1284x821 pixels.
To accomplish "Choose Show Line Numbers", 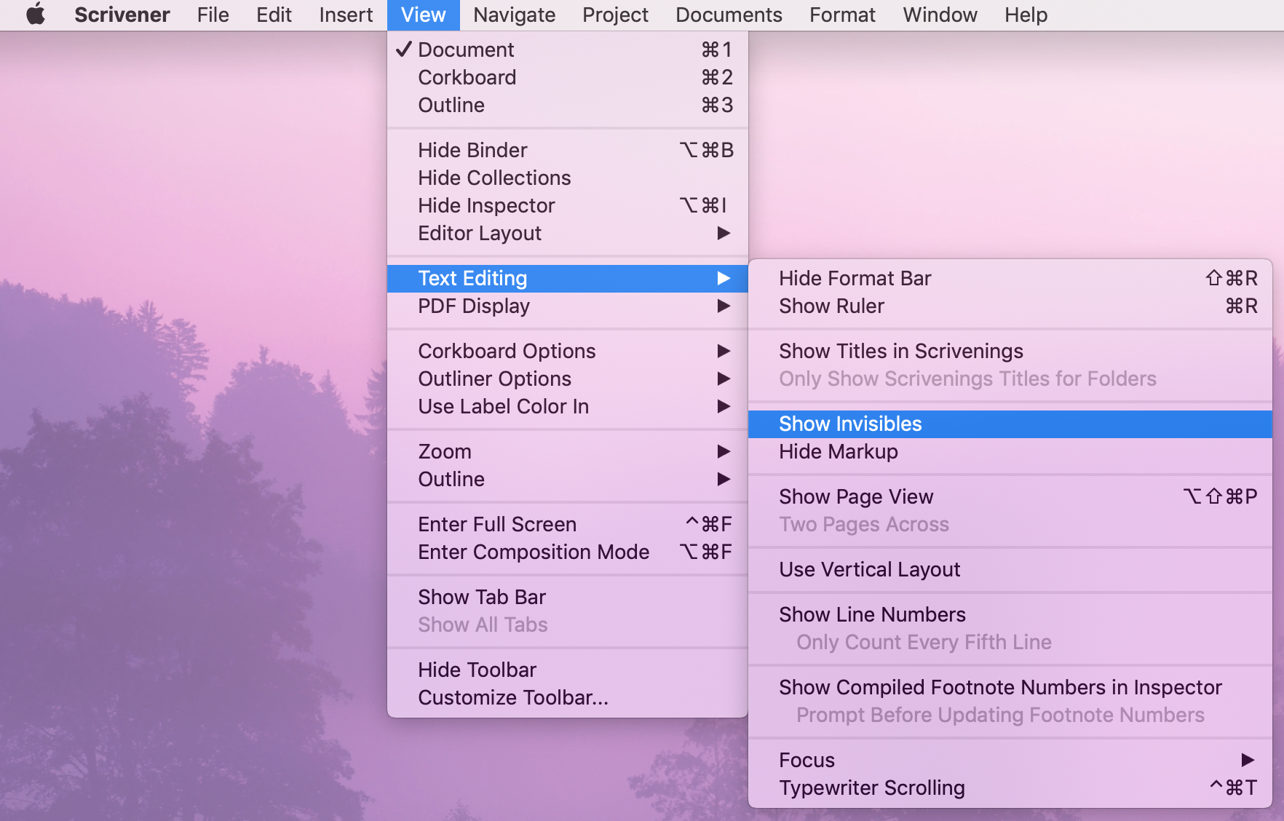I will 1010,614.
